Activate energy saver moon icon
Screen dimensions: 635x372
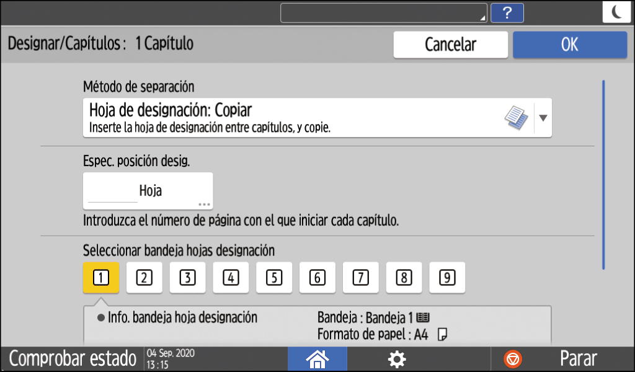(616, 13)
